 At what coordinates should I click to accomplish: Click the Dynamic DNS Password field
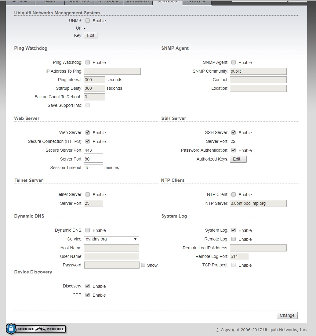[x=112, y=265]
